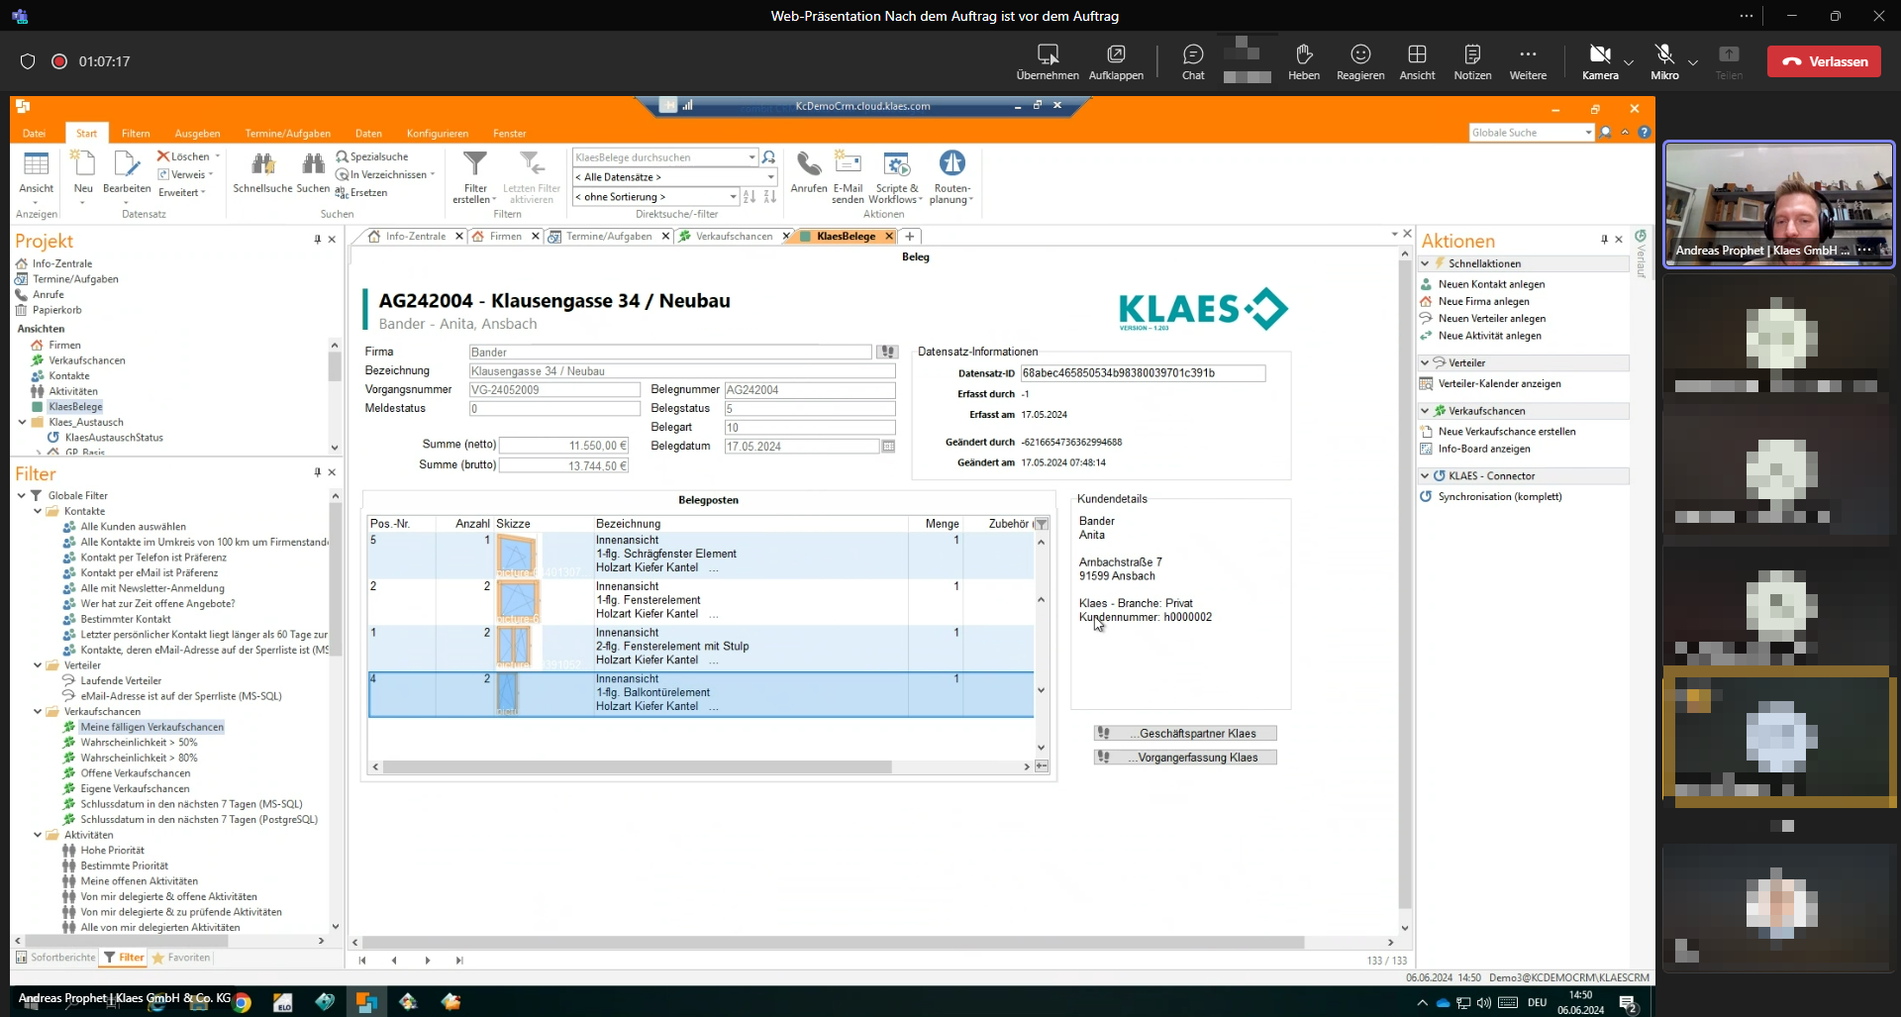Click E-Mail senden icon
Image resolution: width=1901 pixels, height=1017 pixels.
[848, 176]
